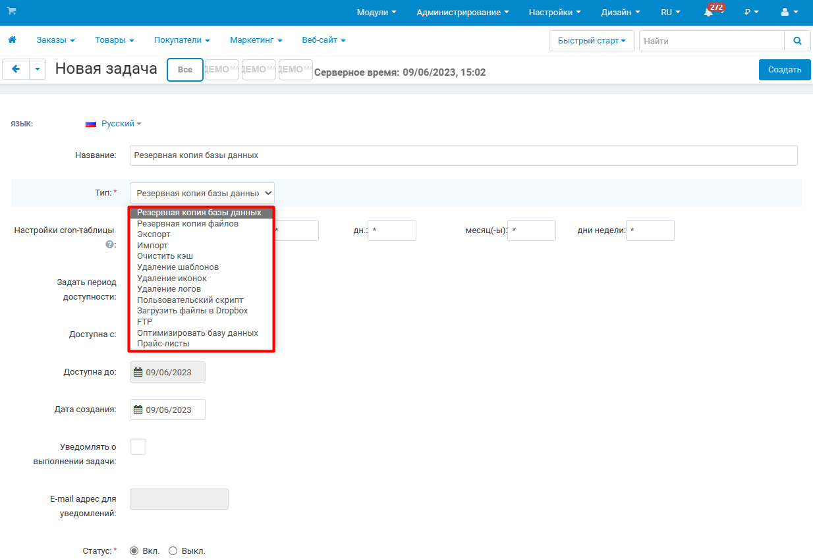Viewport: 813px width, 559px height.
Task: Open the Покупатели menu
Action: [x=182, y=40]
